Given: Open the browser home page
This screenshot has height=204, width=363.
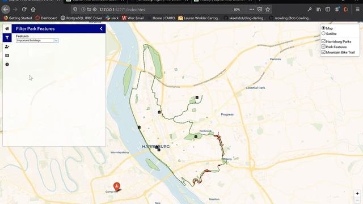Looking at the screenshot, I should coord(33,10).
